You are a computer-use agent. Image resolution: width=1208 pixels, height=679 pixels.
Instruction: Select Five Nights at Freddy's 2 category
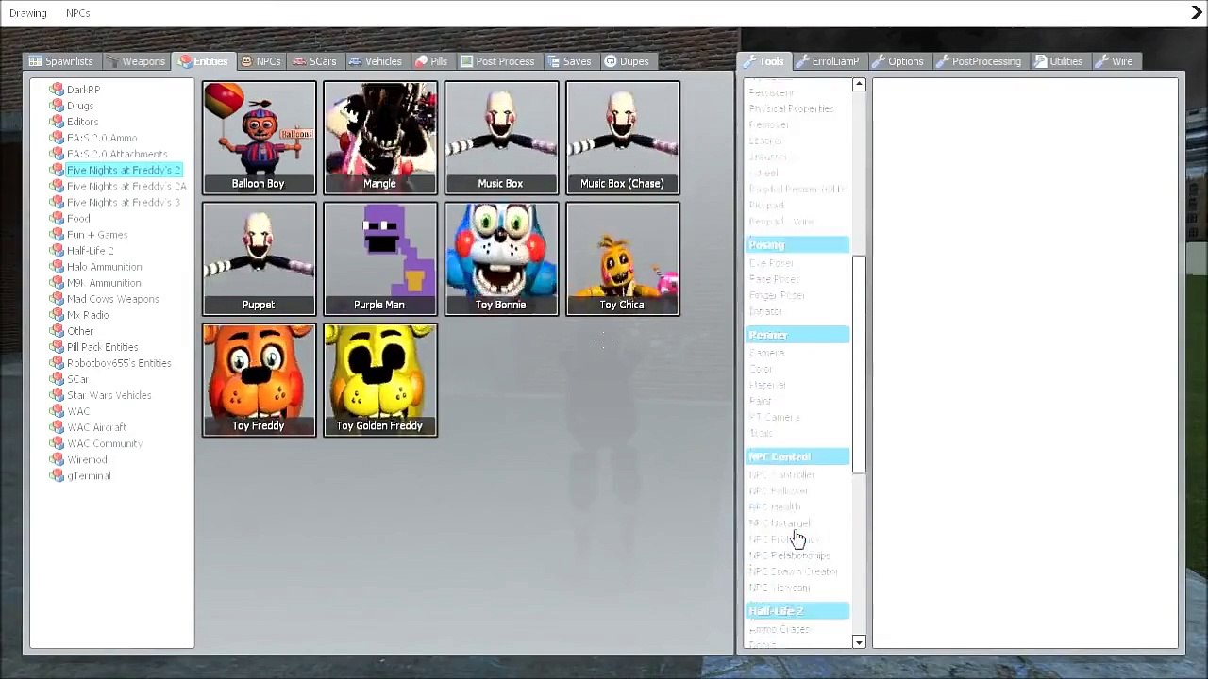[x=124, y=170]
